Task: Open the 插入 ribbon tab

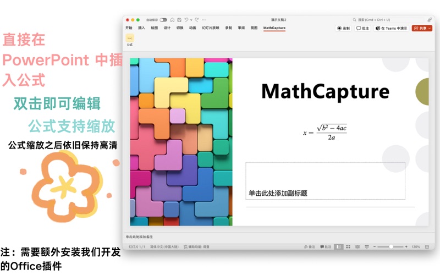Action: pos(141,28)
